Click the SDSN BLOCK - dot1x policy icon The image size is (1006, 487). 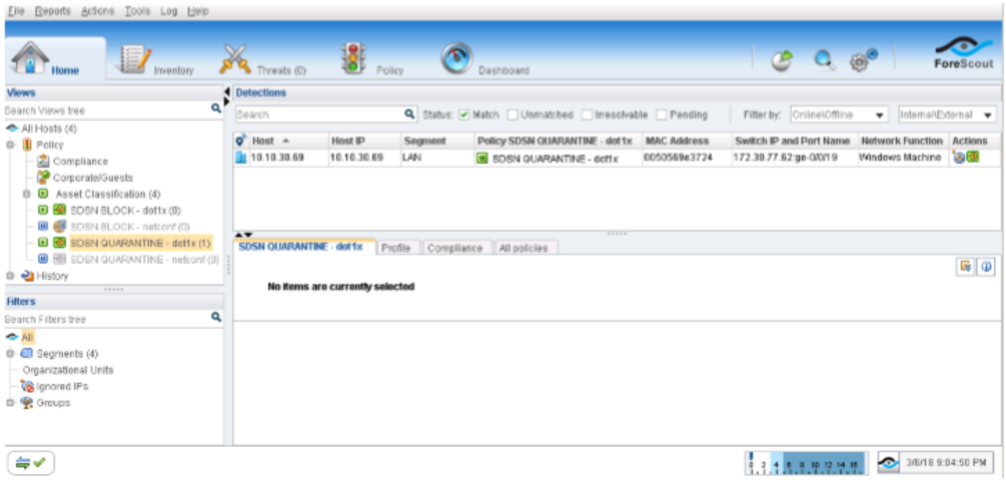point(60,210)
